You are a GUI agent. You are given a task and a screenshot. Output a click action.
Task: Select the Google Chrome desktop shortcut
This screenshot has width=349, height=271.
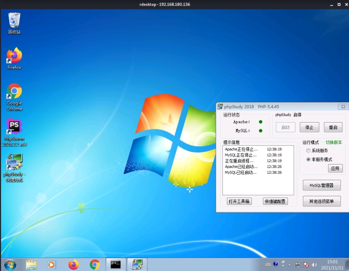click(x=14, y=97)
